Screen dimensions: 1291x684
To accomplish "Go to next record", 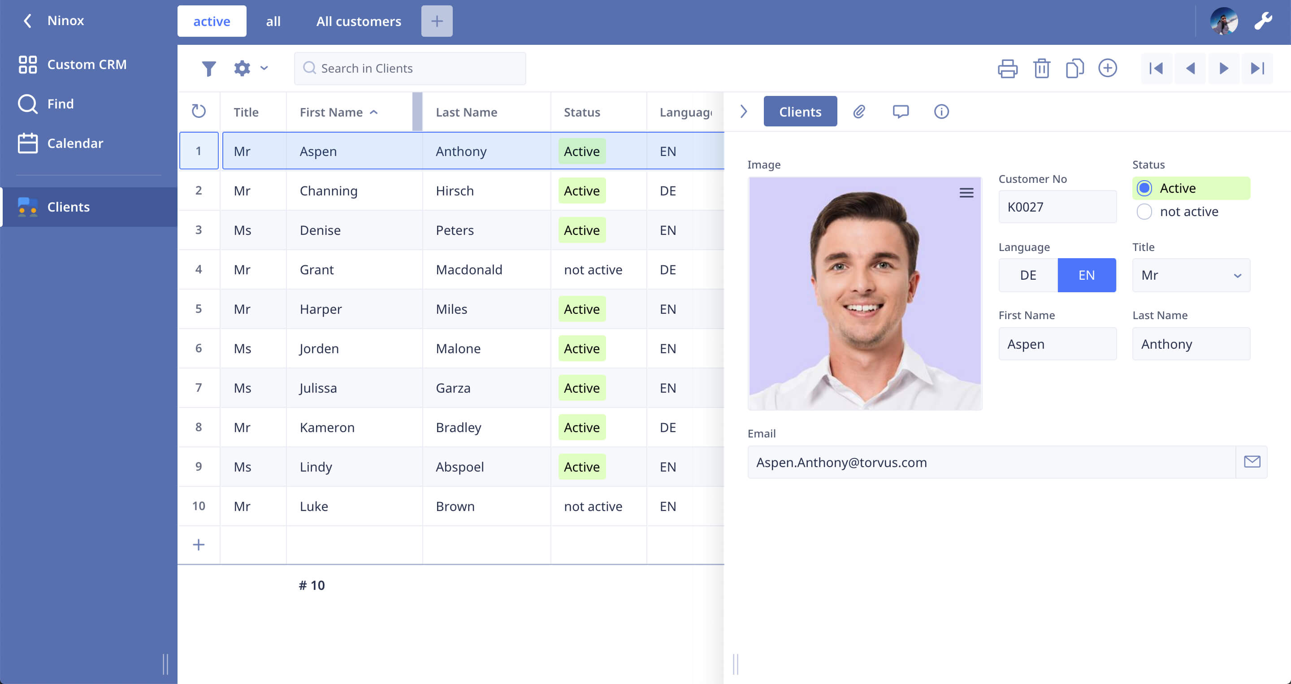I will 1223,68.
